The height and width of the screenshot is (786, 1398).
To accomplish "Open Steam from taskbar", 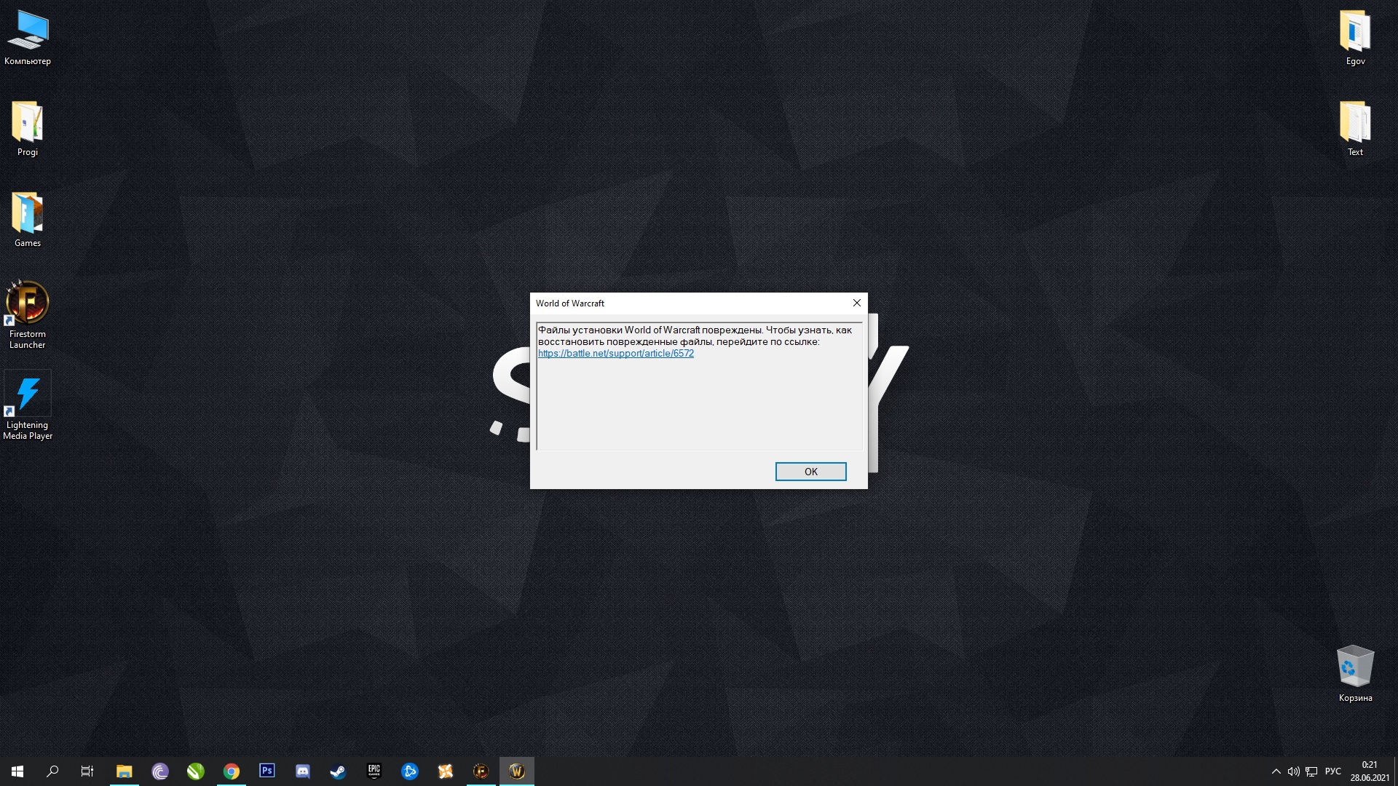I will click(339, 771).
